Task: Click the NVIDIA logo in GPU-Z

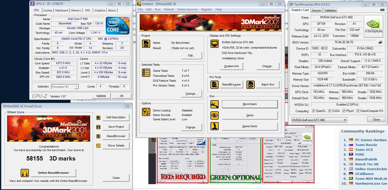Action: [373, 26]
